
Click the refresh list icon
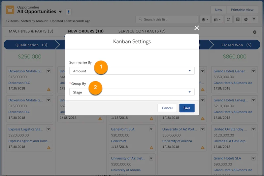pos(228,19)
